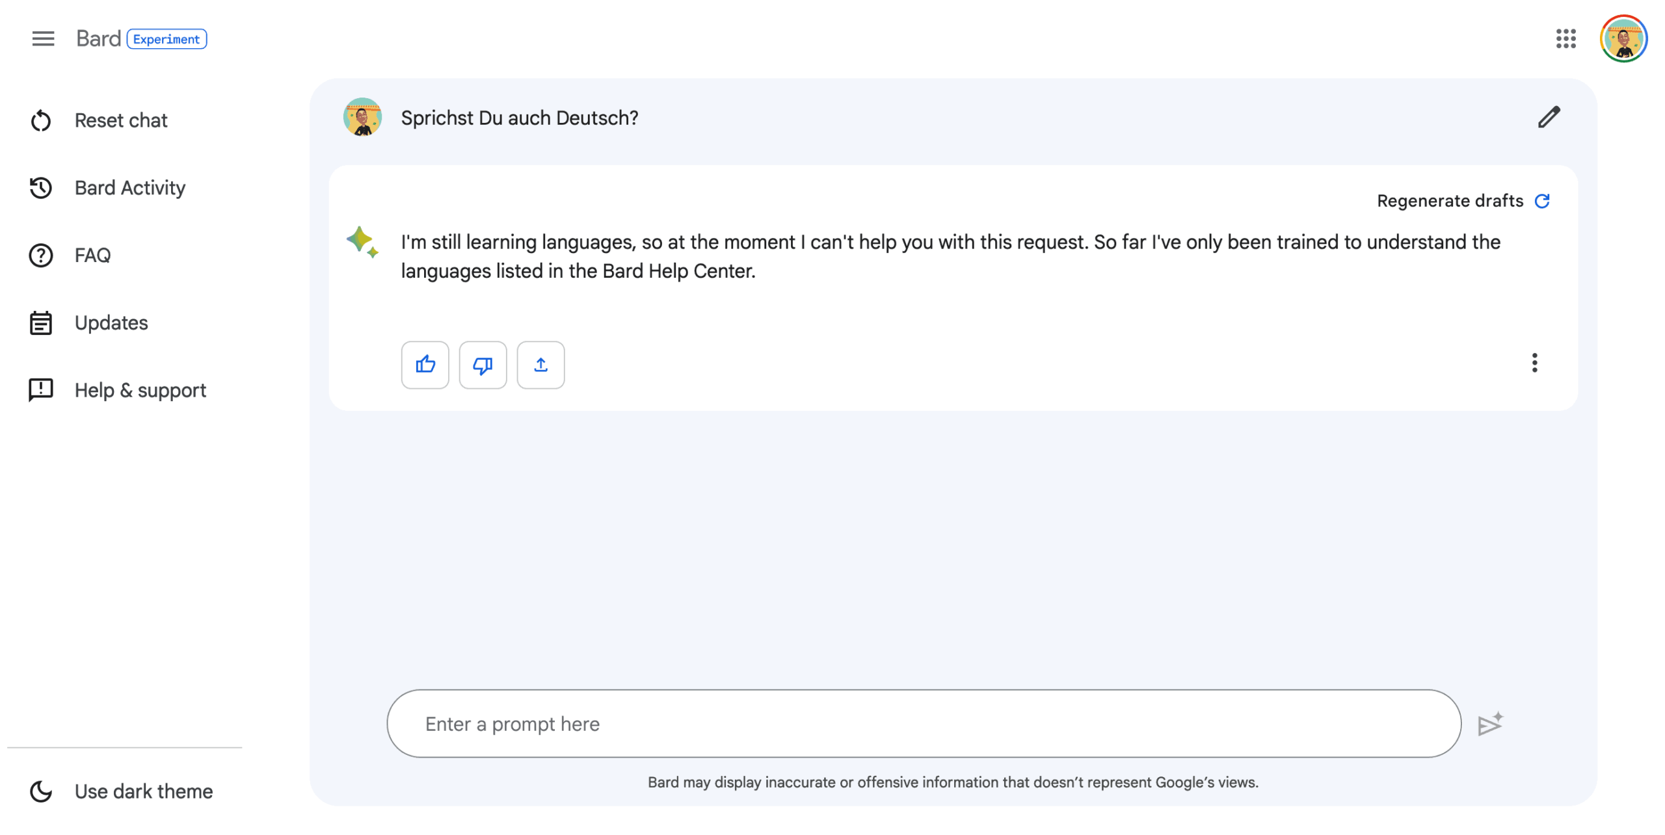Click the Regenerate drafts text
This screenshot has width=1665, height=835.
coord(1450,201)
